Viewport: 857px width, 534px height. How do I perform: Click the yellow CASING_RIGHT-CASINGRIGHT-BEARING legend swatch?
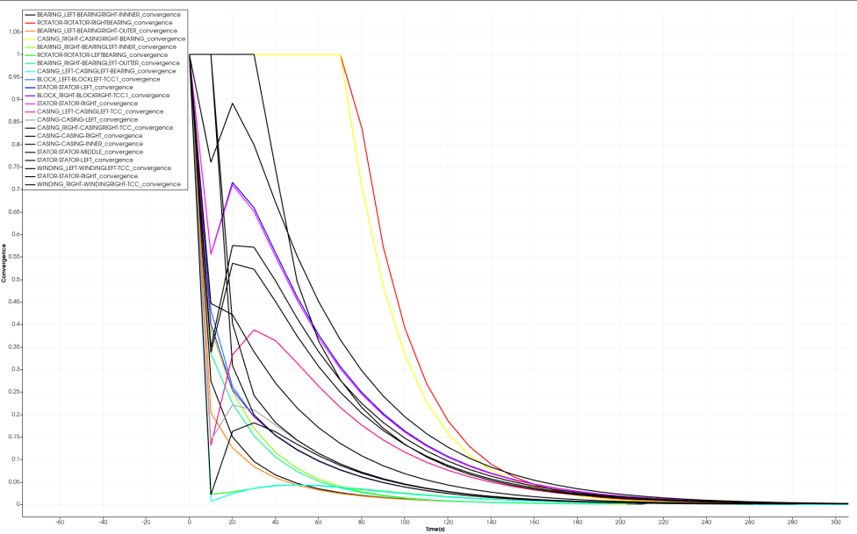click(x=30, y=39)
